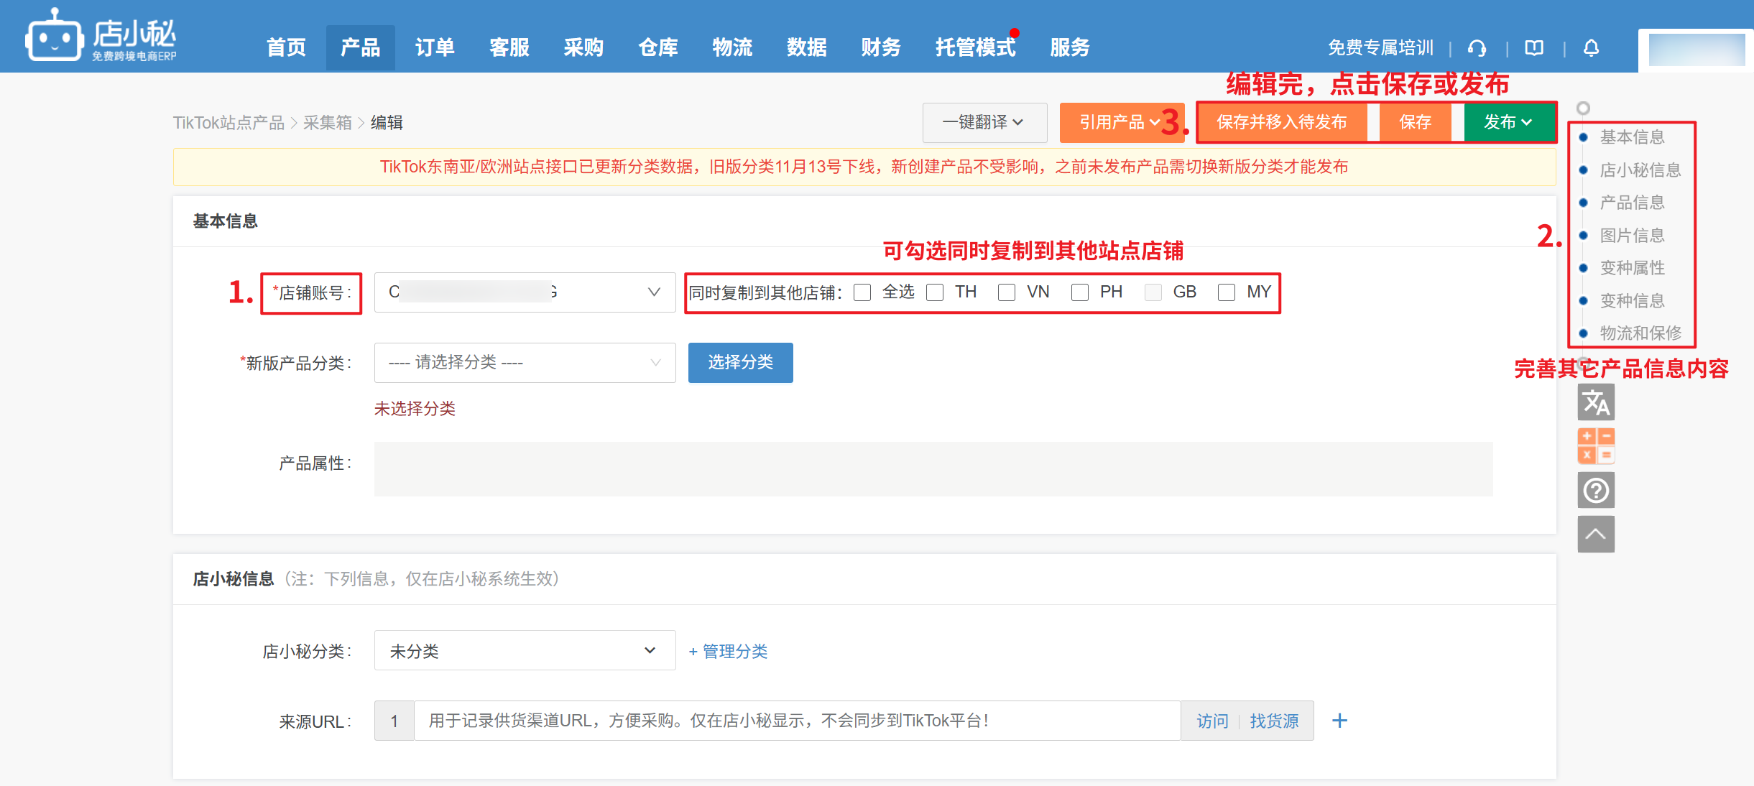Jump to 图片信息 section in side index
The width and height of the screenshot is (1754, 786).
[1632, 236]
